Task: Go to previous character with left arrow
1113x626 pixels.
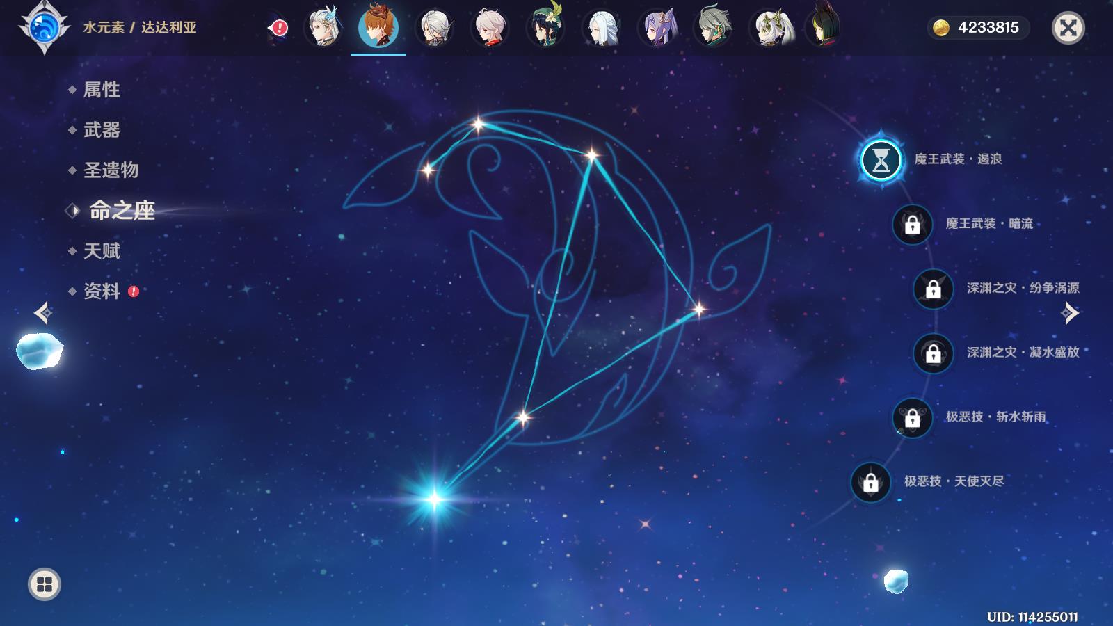Action: tap(42, 313)
